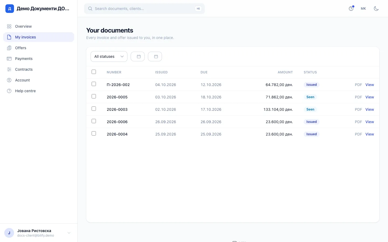This screenshot has height=242, width=388.
Task: Click the Offers clipboard icon
Action: click(x=9, y=48)
